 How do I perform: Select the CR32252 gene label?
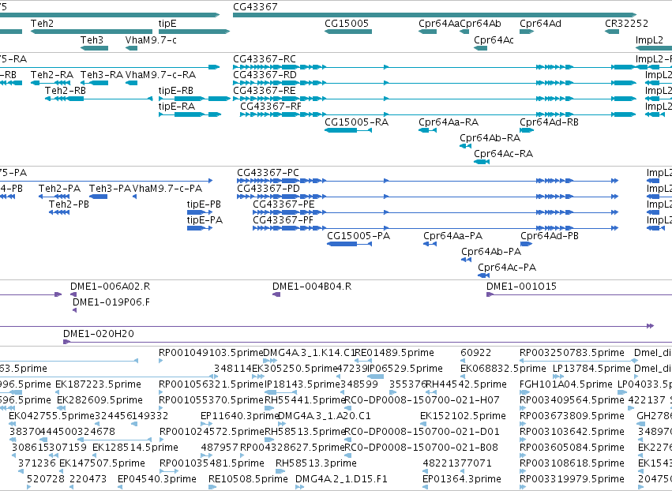(x=626, y=23)
